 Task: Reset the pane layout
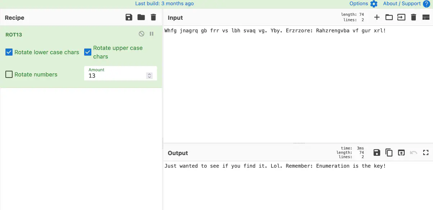pyautogui.click(x=426, y=17)
